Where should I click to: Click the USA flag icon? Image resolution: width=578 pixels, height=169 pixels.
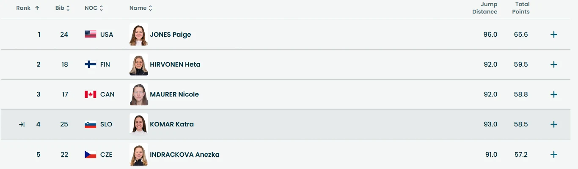tap(91, 35)
